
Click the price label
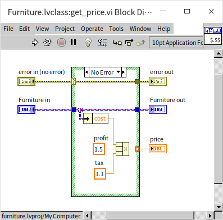pyautogui.click(x=157, y=140)
